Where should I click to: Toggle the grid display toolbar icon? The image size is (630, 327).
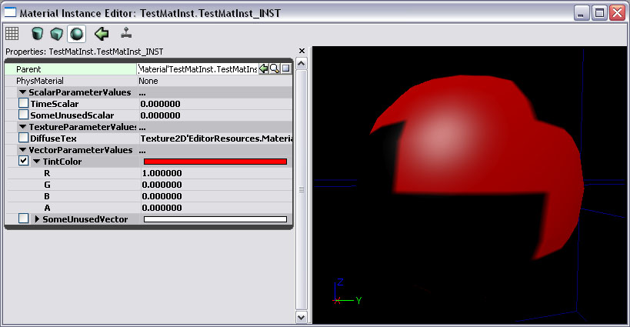click(x=12, y=34)
